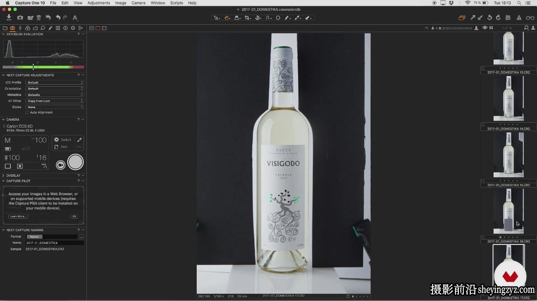537x301 pixels.
Task: Open the Camera menu
Action: [x=138, y=3]
